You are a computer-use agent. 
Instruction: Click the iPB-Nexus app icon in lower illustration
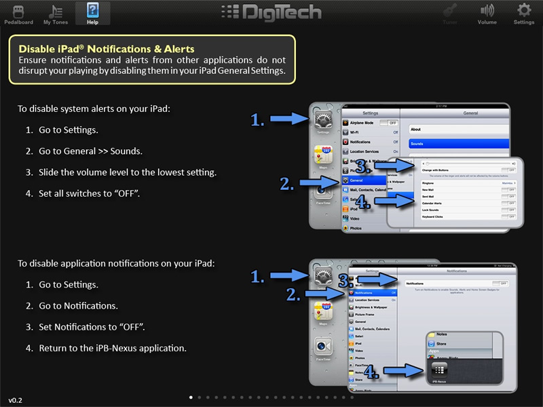pyautogui.click(x=439, y=370)
